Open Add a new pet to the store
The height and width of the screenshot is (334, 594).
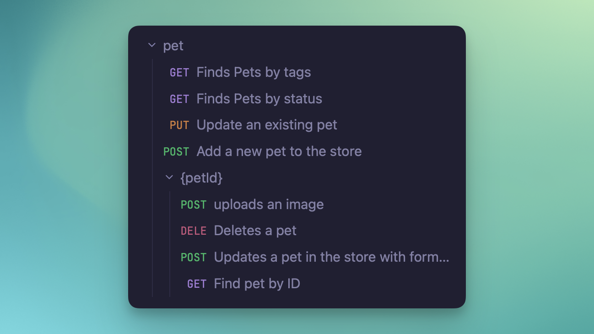(279, 151)
